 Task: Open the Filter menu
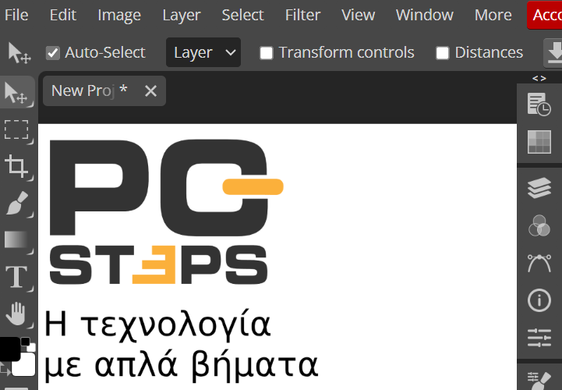pyautogui.click(x=302, y=15)
